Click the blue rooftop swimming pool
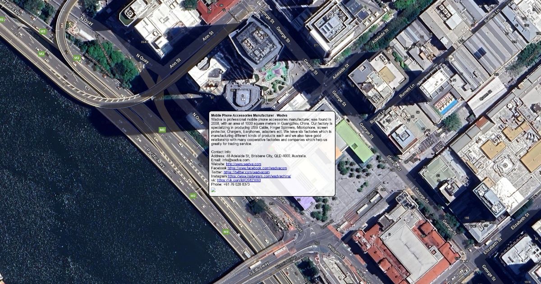 tap(449, 107)
